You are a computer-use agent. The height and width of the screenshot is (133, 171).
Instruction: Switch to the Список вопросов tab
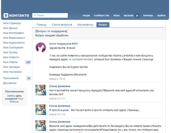point(62,25)
